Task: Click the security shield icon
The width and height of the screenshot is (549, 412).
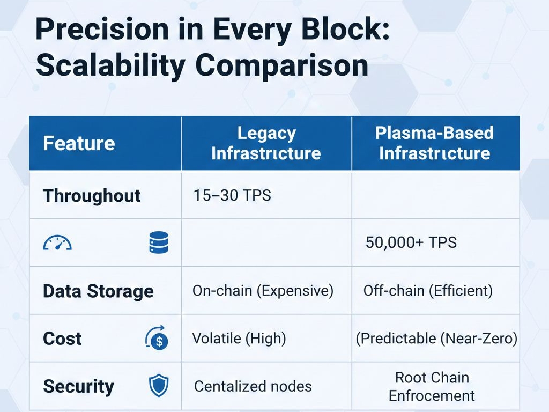Action: 159,386
